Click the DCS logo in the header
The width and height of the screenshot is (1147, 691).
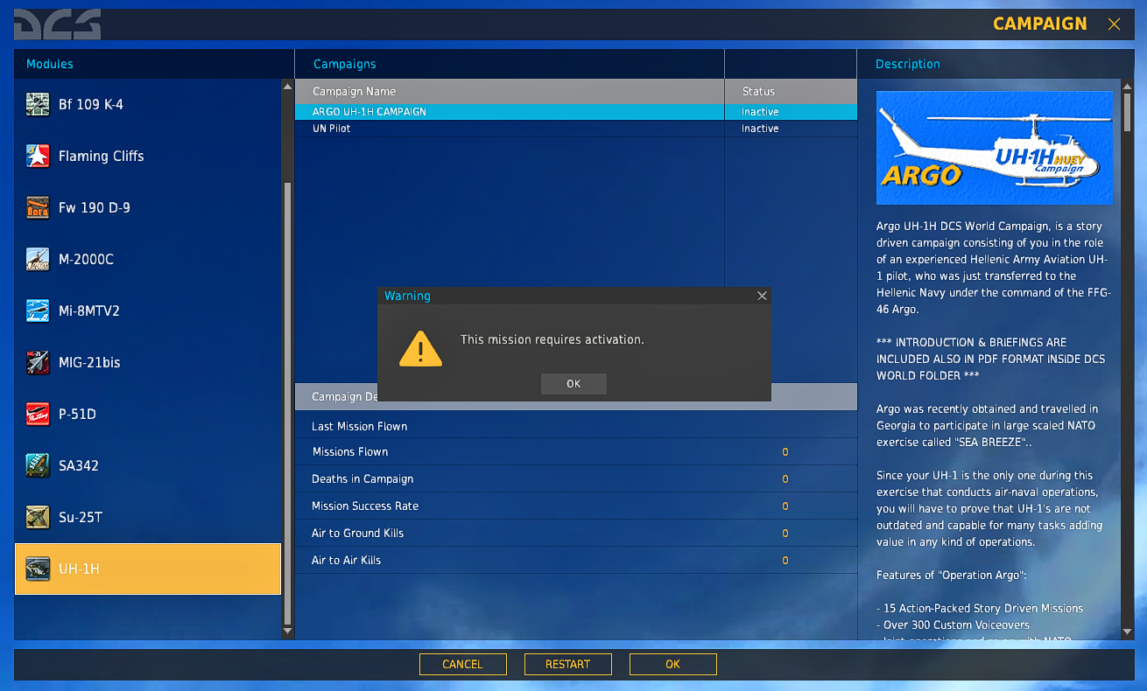58,24
